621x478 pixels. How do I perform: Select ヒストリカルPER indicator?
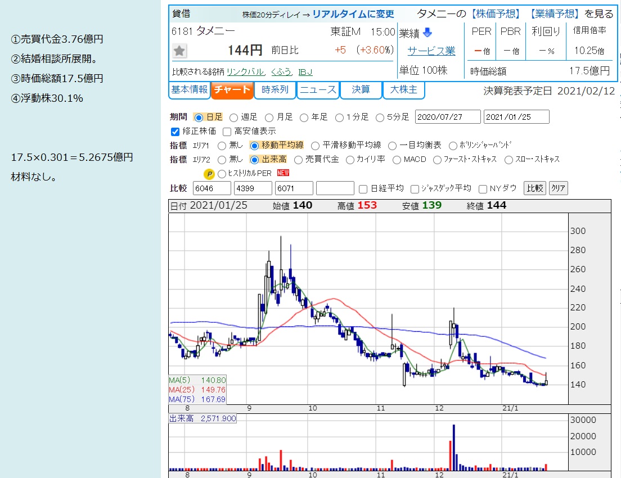(222, 174)
